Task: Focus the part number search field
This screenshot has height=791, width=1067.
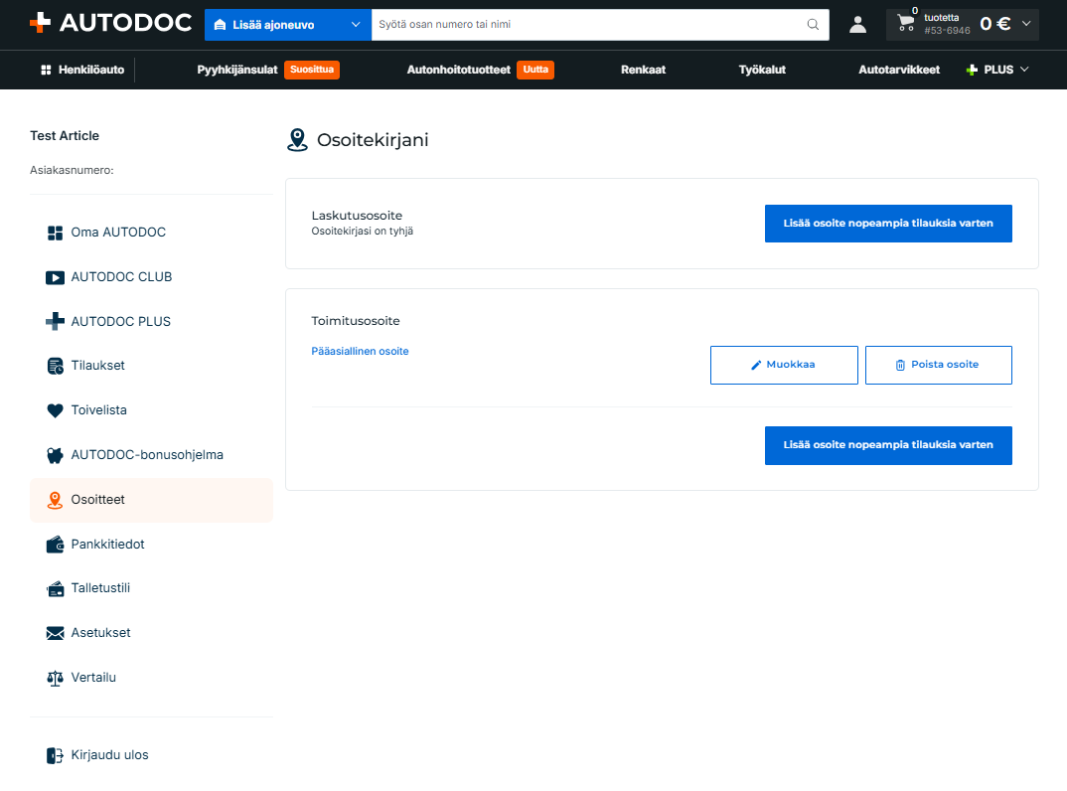Action: click(587, 25)
